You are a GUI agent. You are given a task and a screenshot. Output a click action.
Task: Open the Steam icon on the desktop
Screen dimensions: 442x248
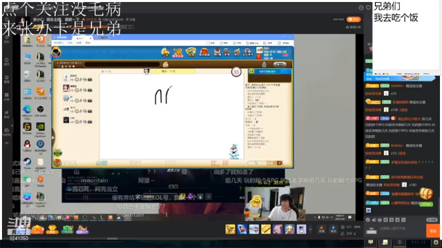[27, 162]
